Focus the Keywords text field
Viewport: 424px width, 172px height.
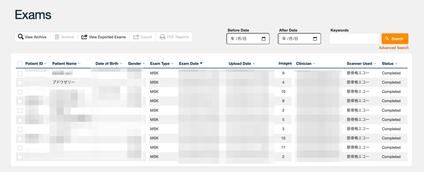click(354, 39)
